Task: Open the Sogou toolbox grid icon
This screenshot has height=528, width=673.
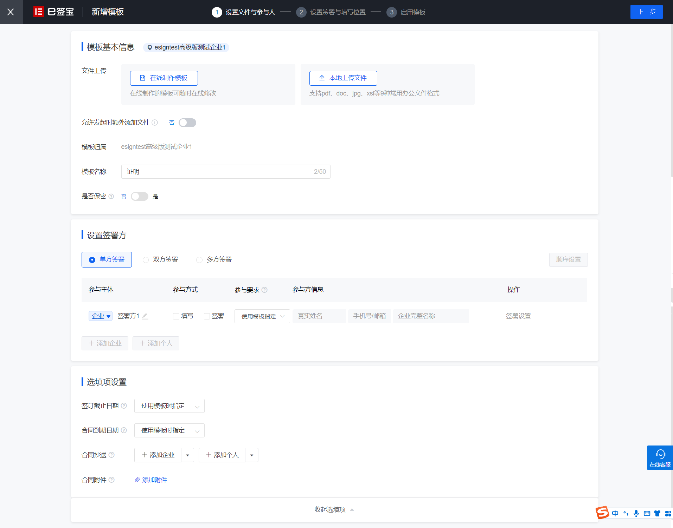Action: [x=668, y=513]
